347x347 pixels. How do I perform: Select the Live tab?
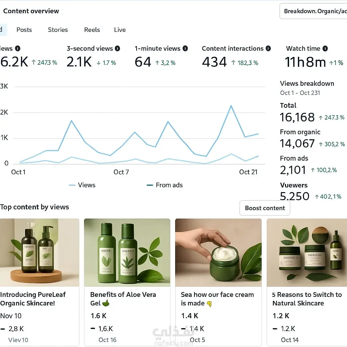pyautogui.click(x=120, y=30)
